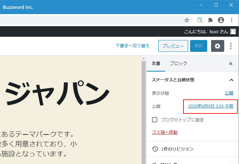Minimize the Buzzword Inc. window
239x164 pixels.
click(x=201, y=5)
